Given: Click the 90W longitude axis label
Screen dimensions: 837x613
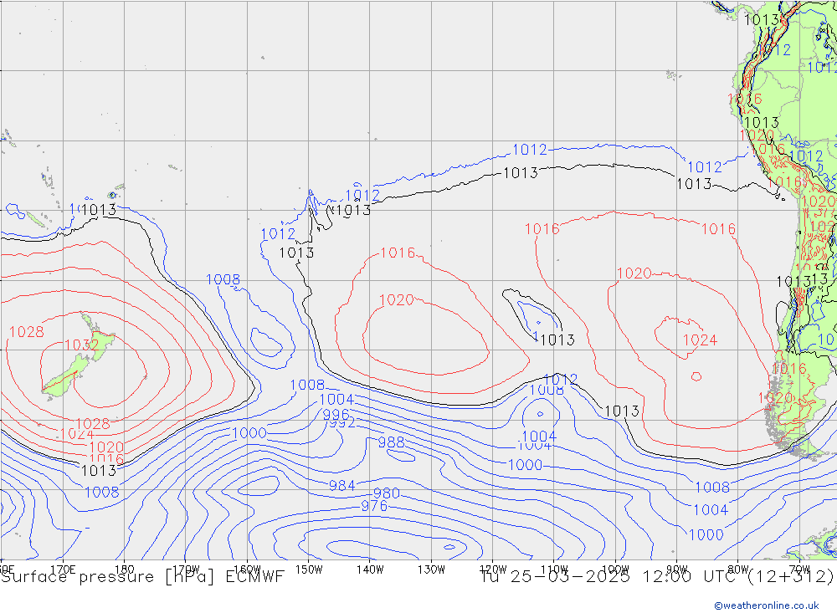Looking at the screenshot, I should point(677,570).
